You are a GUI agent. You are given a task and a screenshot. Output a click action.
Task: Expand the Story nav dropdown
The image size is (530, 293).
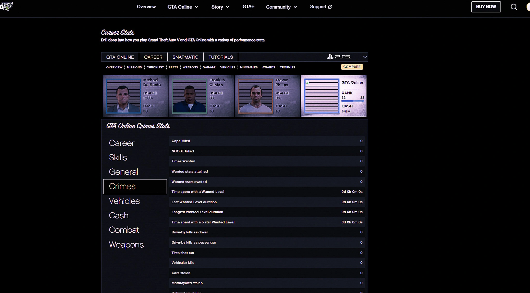(227, 7)
